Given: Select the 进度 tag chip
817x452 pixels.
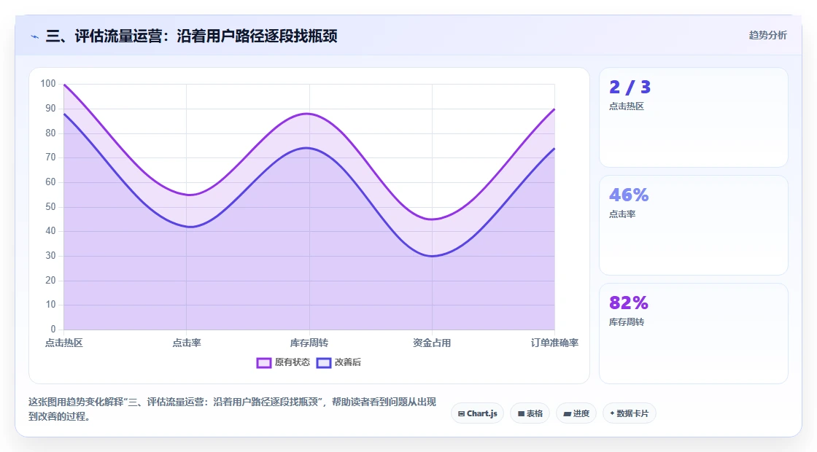Looking at the screenshot, I should [576, 413].
